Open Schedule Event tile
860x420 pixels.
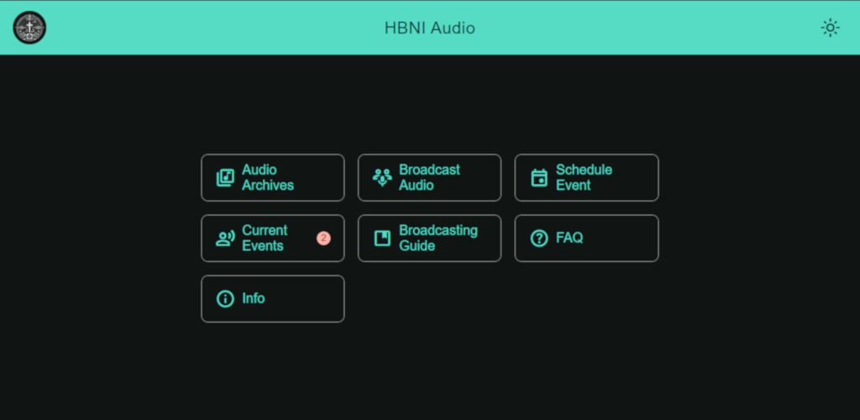tap(586, 177)
